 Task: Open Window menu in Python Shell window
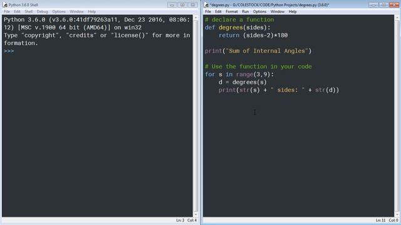[x=76, y=11]
